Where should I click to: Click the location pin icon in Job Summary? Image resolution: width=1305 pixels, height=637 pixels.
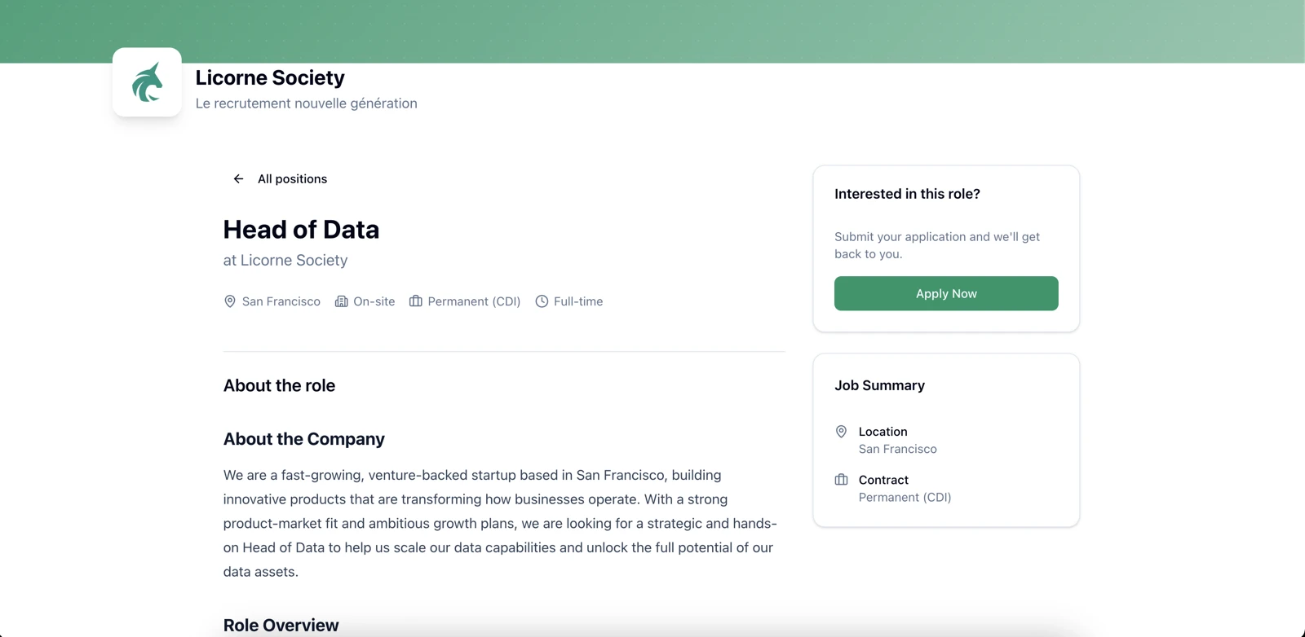click(842, 432)
